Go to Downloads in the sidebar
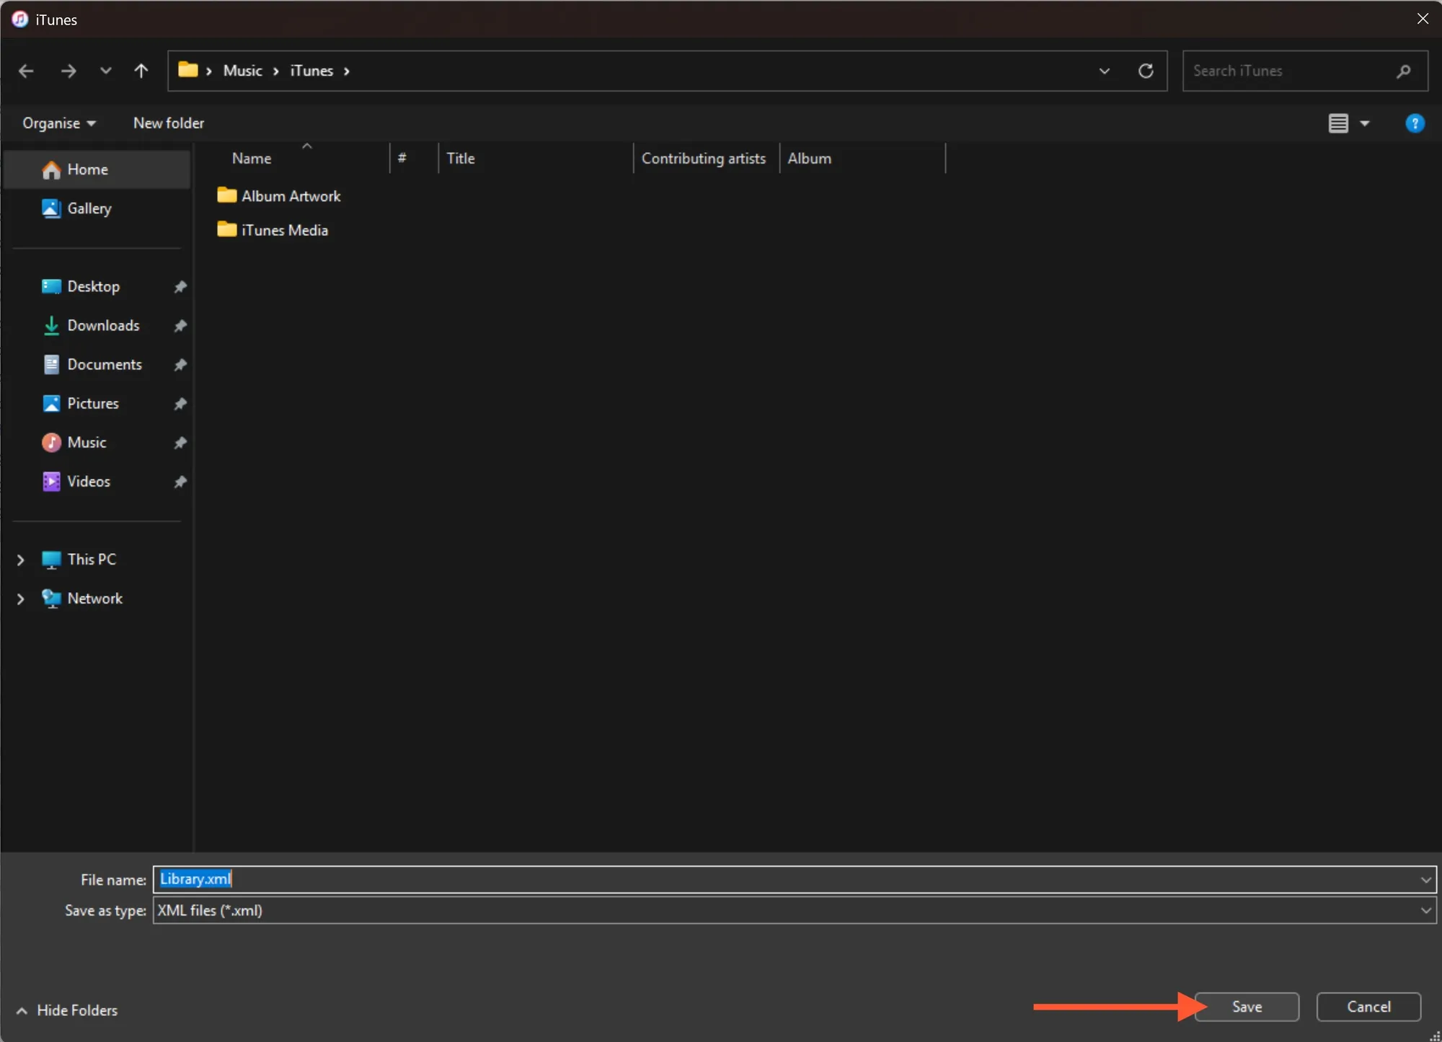 [x=103, y=325]
